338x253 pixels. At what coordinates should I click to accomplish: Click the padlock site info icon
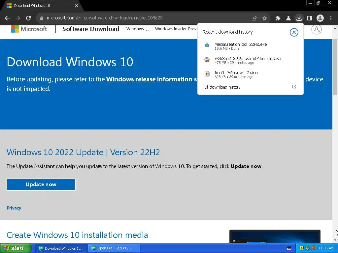[x=42, y=18]
